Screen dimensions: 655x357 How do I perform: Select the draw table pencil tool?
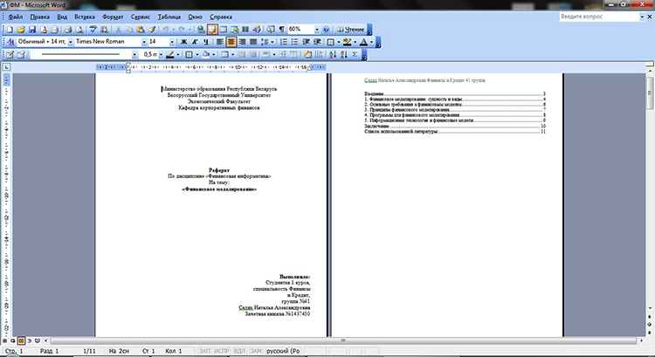pyautogui.click(x=10, y=54)
